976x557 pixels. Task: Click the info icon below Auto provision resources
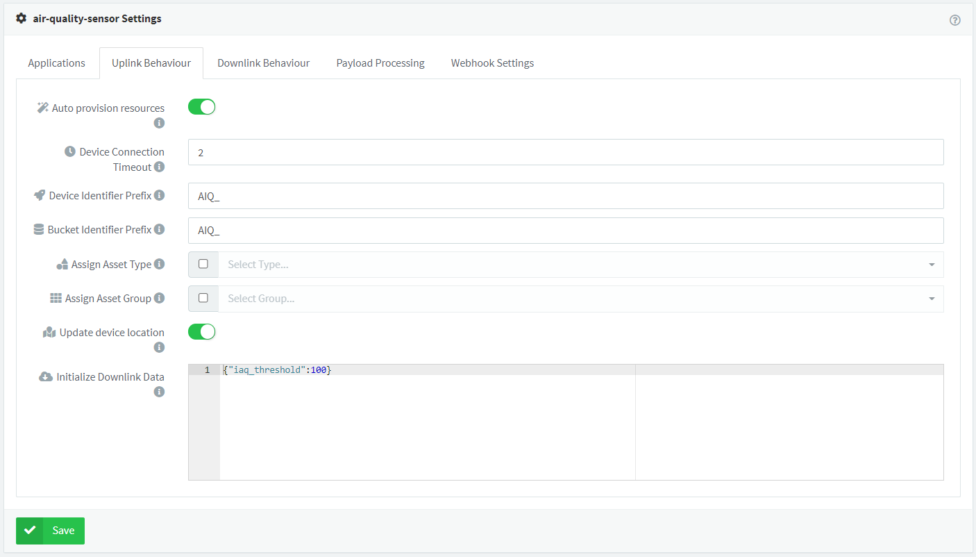click(x=159, y=123)
